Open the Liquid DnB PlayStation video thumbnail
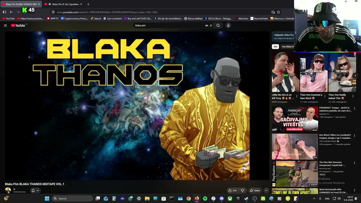Screen dimensions: 361x203 (x=295, y=174)
